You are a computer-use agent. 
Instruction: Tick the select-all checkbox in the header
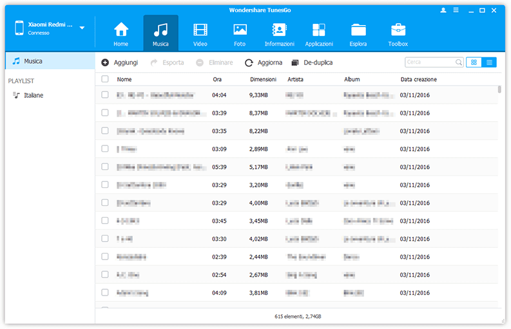pos(105,79)
